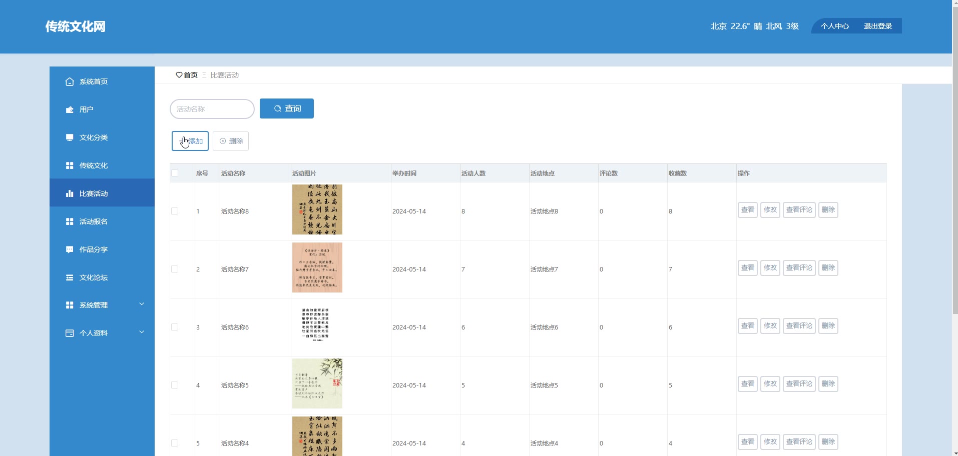Click the card icon beside 个人资料

[x=70, y=333]
